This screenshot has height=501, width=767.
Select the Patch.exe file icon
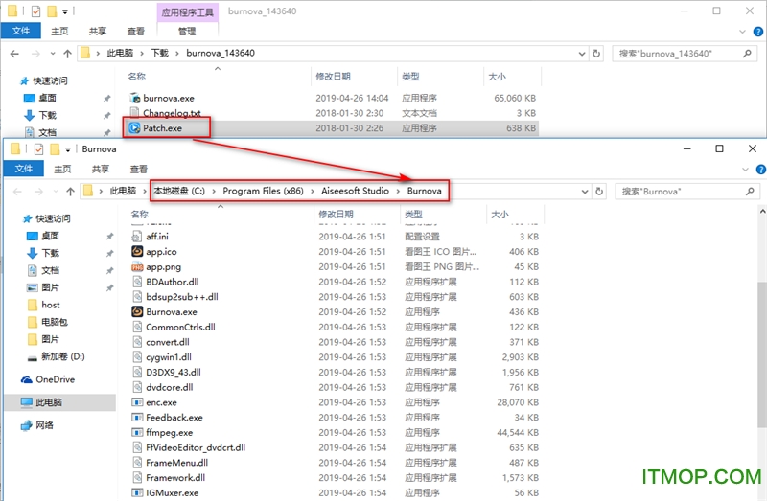click(x=134, y=128)
